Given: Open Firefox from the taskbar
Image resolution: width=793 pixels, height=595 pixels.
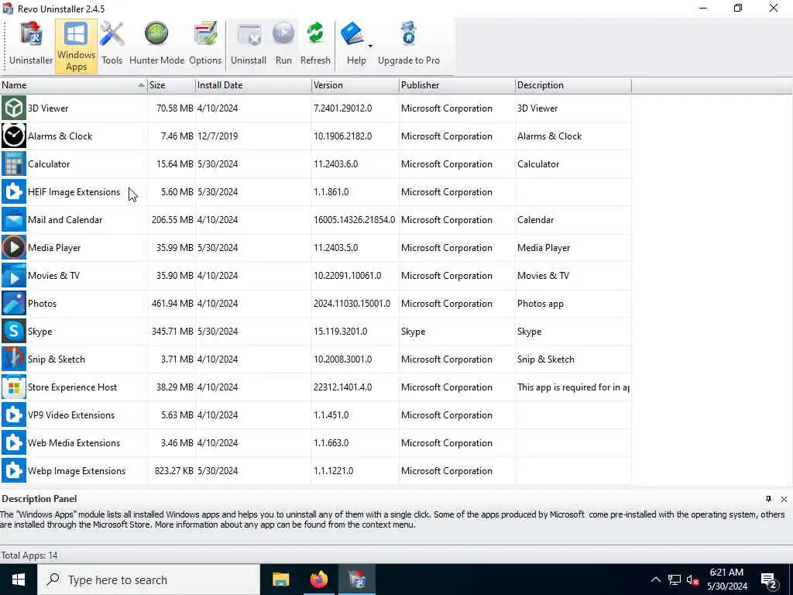Looking at the screenshot, I should pyautogui.click(x=318, y=580).
